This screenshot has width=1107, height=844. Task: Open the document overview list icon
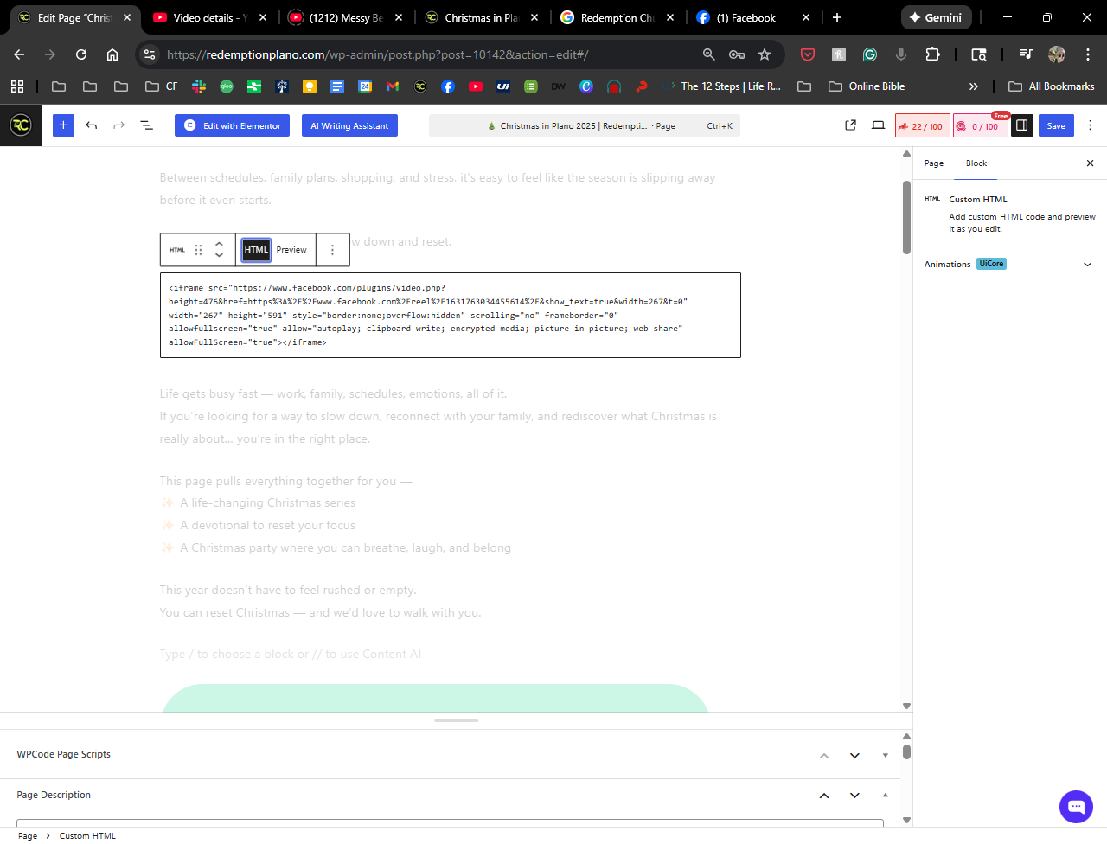pos(147,125)
